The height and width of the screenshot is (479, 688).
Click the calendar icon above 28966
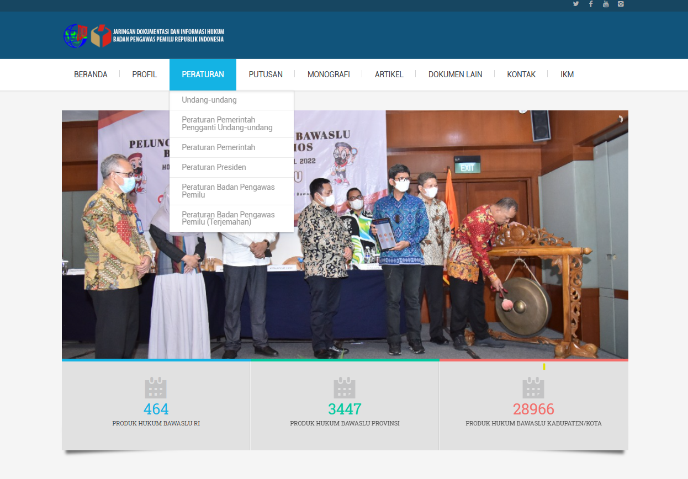click(x=533, y=388)
